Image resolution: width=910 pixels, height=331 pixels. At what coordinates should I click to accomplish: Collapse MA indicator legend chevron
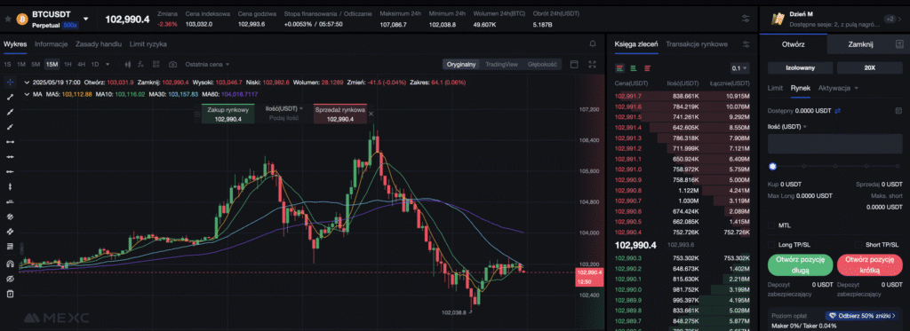[x=27, y=93]
